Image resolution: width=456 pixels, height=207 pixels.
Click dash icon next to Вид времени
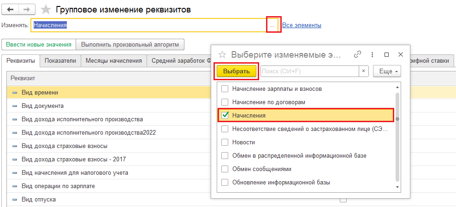[15, 93]
